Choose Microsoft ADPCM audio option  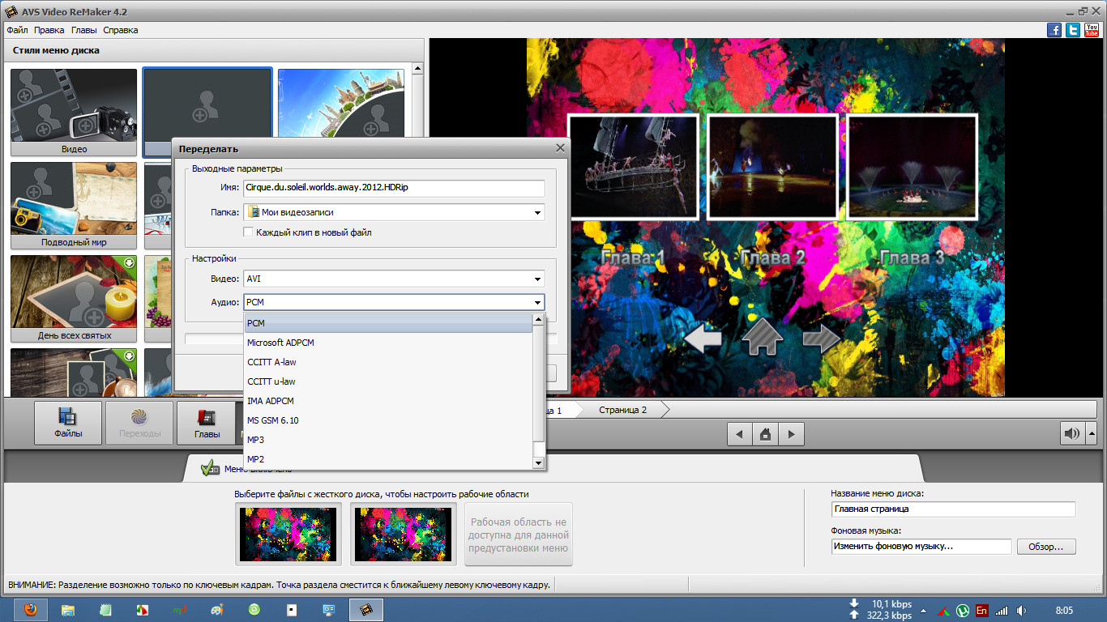[x=280, y=343]
